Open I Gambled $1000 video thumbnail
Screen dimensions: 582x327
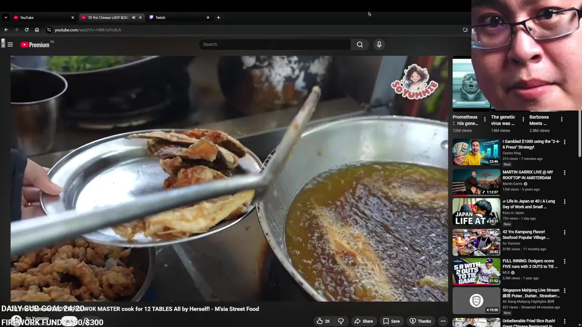click(x=476, y=152)
